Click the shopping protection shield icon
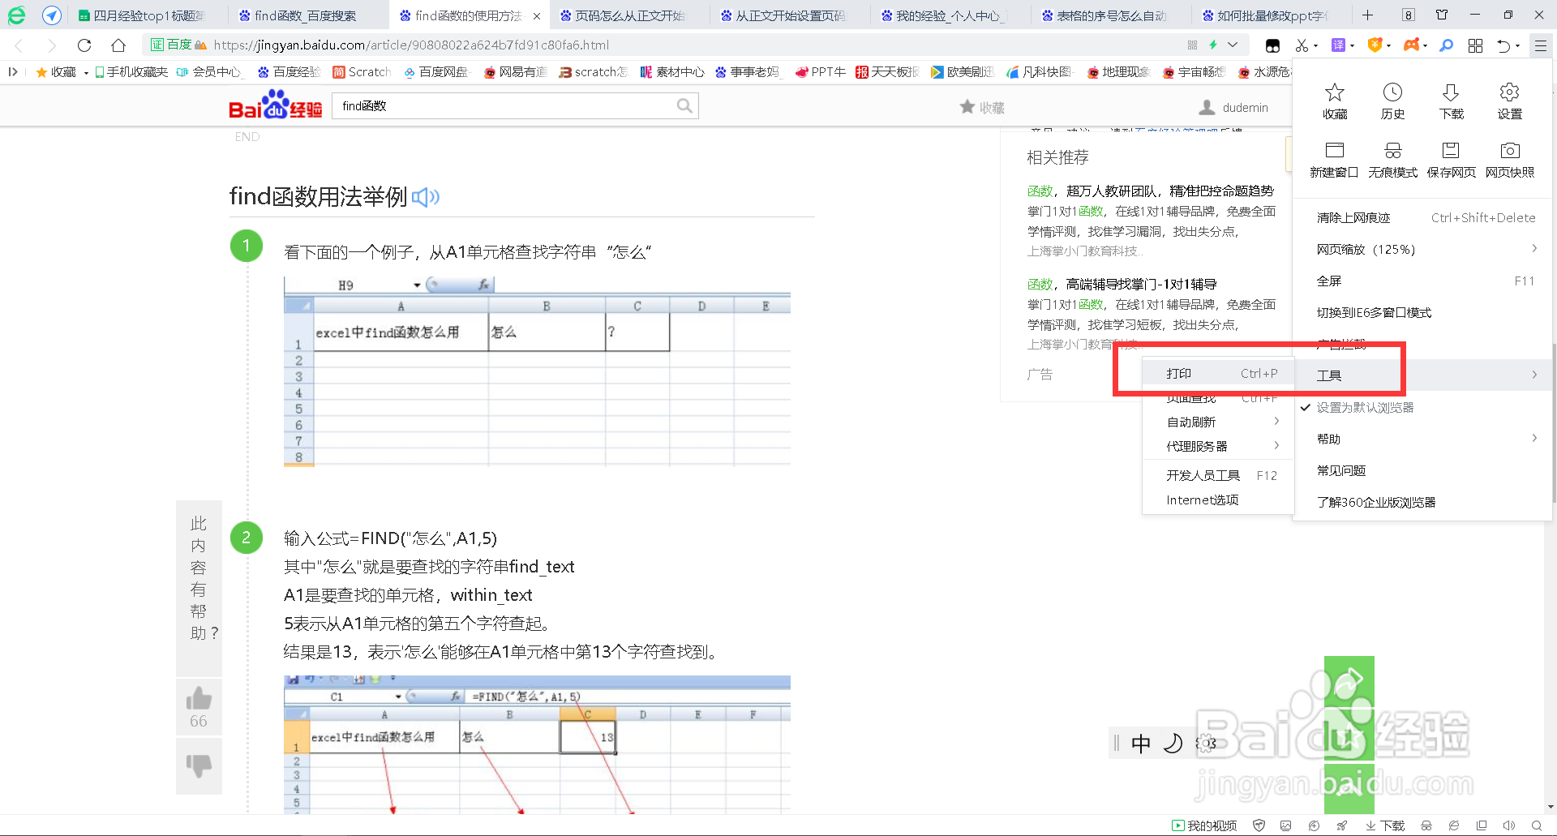The image size is (1557, 836). pyautogui.click(x=1375, y=45)
